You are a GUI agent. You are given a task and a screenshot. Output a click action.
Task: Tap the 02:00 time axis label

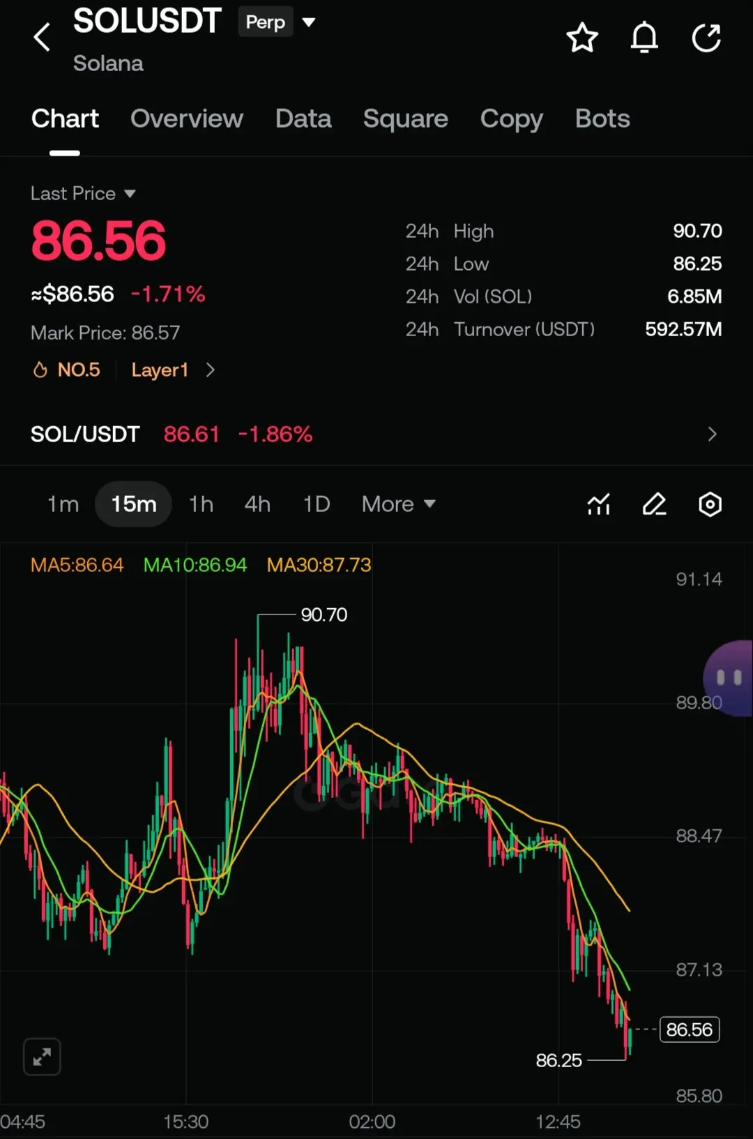tap(372, 1122)
